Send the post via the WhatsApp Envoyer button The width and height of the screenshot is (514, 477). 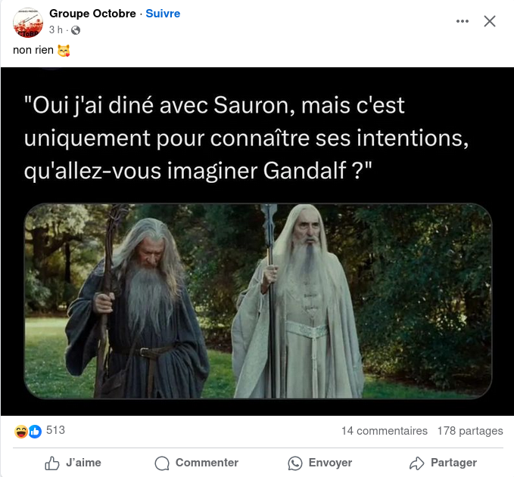coord(320,463)
